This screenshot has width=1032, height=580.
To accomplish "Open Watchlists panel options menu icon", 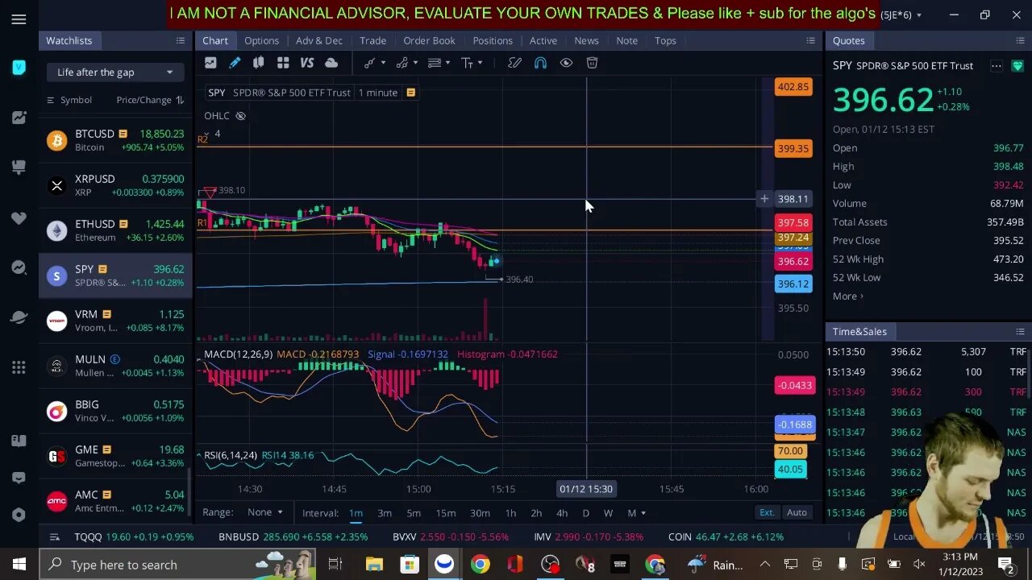I will click(181, 40).
